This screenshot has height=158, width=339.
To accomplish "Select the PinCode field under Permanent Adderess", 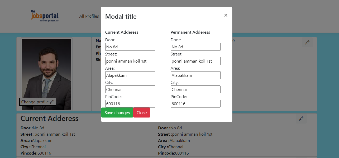I will (195, 103).
